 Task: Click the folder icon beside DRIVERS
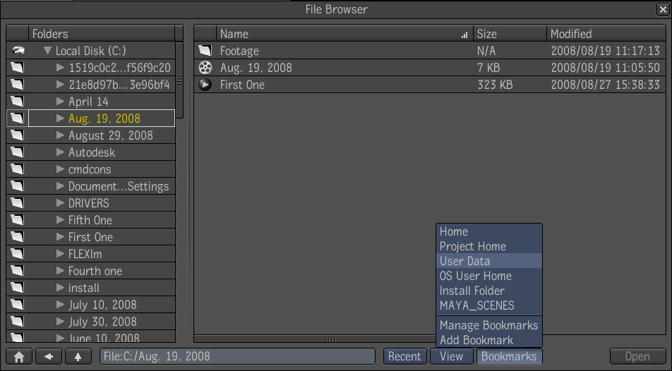17,203
